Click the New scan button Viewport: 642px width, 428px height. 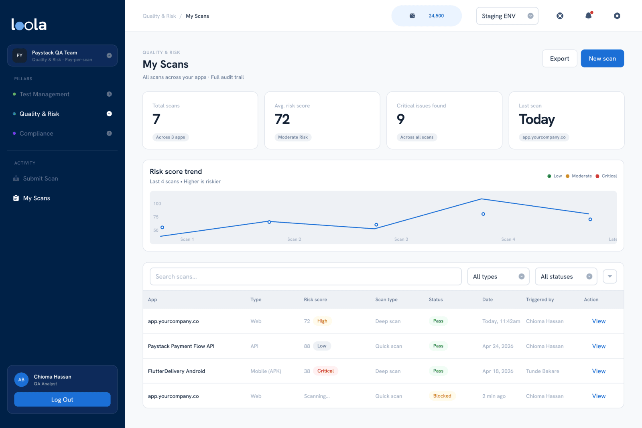coord(602,59)
